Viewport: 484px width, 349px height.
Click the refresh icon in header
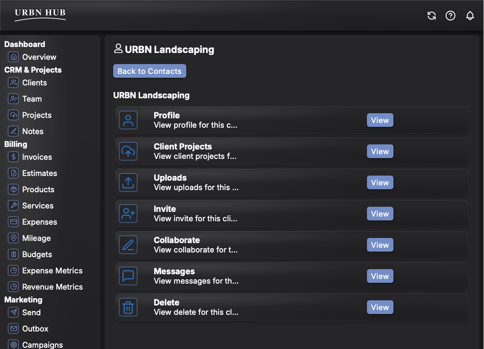click(431, 16)
